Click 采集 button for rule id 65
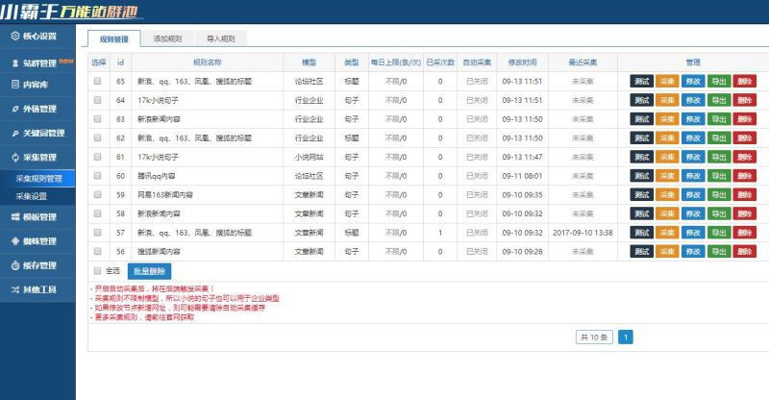The height and width of the screenshot is (400, 769). (667, 81)
